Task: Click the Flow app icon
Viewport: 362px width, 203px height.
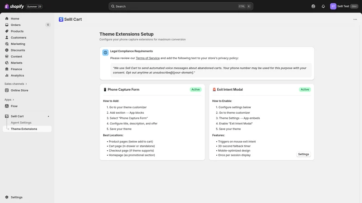Action: 7,106
